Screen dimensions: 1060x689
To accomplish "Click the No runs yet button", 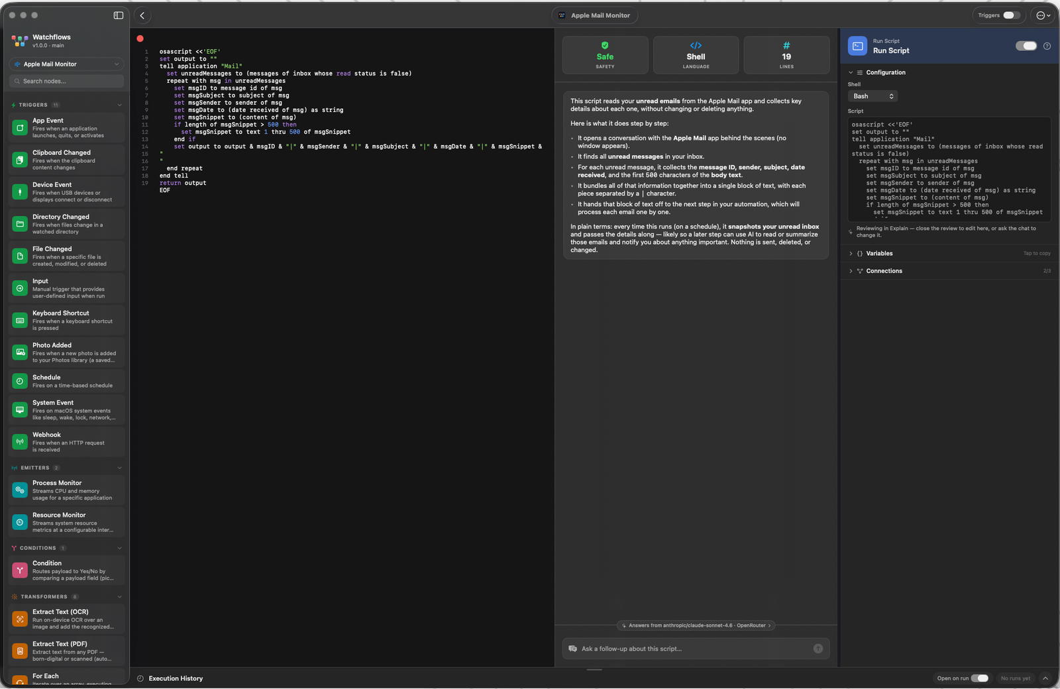I will coord(1016,678).
